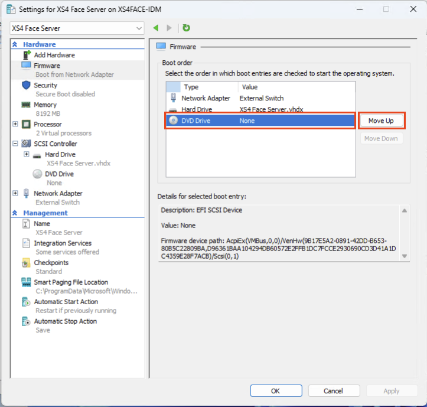Open the XS4 Face Server VM dropdown
Viewport: 427px width, 407px height.
click(x=77, y=28)
